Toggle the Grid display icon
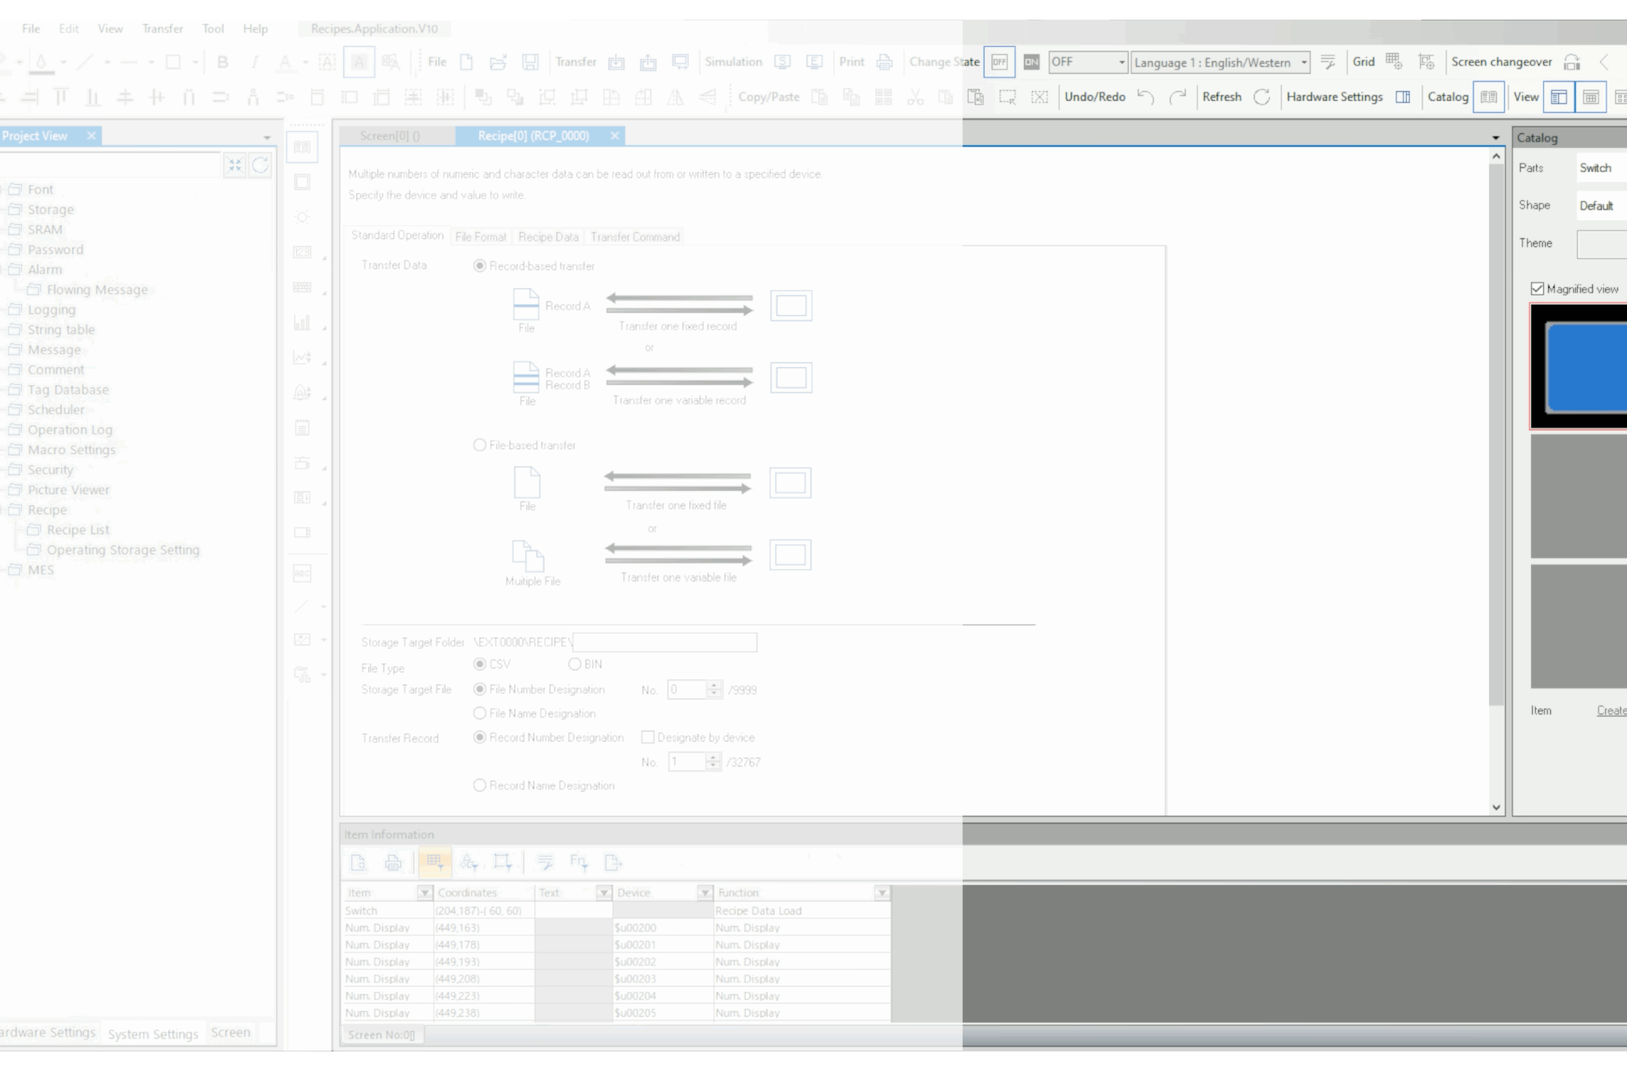Image resolution: width=1627 pixels, height=1085 pixels. pos(1394,62)
